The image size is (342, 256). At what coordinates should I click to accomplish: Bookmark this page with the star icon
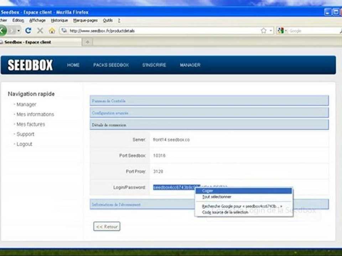click(x=264, y=31)
